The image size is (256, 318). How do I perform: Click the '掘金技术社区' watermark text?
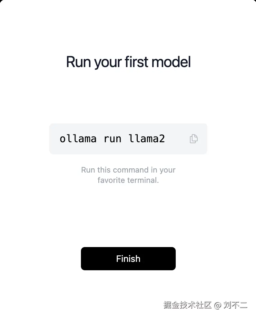click(187, 305)
